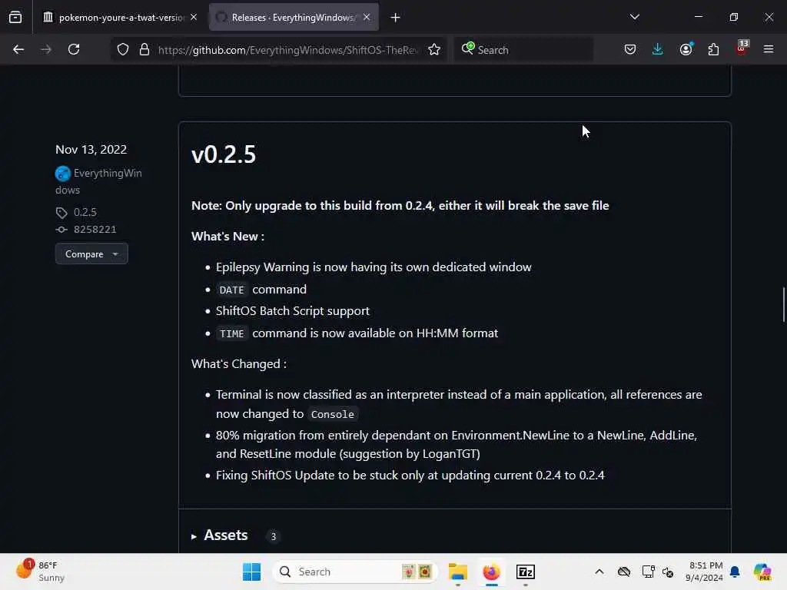The image size is (787, 590).
Task: List all tabs dropdown arrow
Action: 634,17
